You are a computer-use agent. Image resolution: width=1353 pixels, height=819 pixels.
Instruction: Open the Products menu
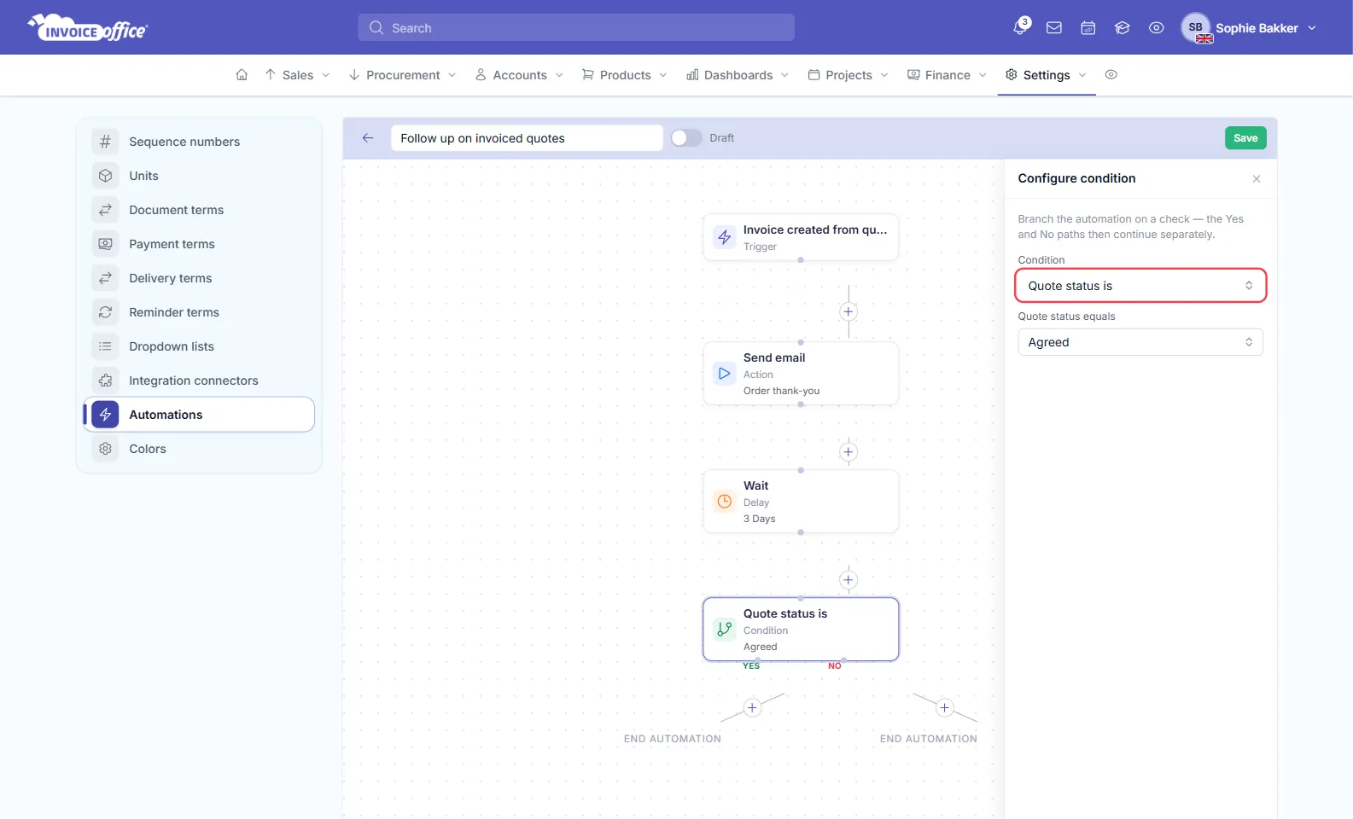click(x=625, y=74)
